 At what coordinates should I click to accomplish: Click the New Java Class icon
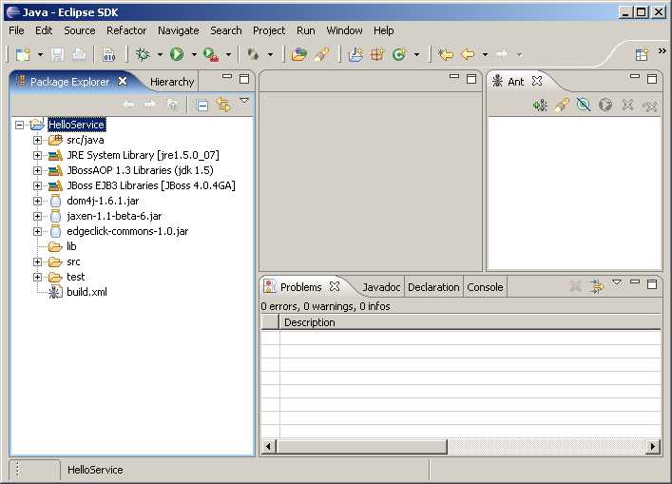[399, 54]
